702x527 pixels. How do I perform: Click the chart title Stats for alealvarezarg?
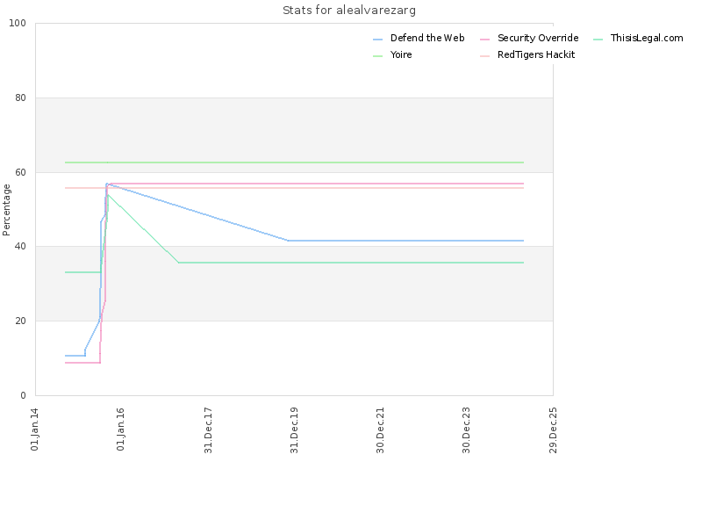point(349,11)
